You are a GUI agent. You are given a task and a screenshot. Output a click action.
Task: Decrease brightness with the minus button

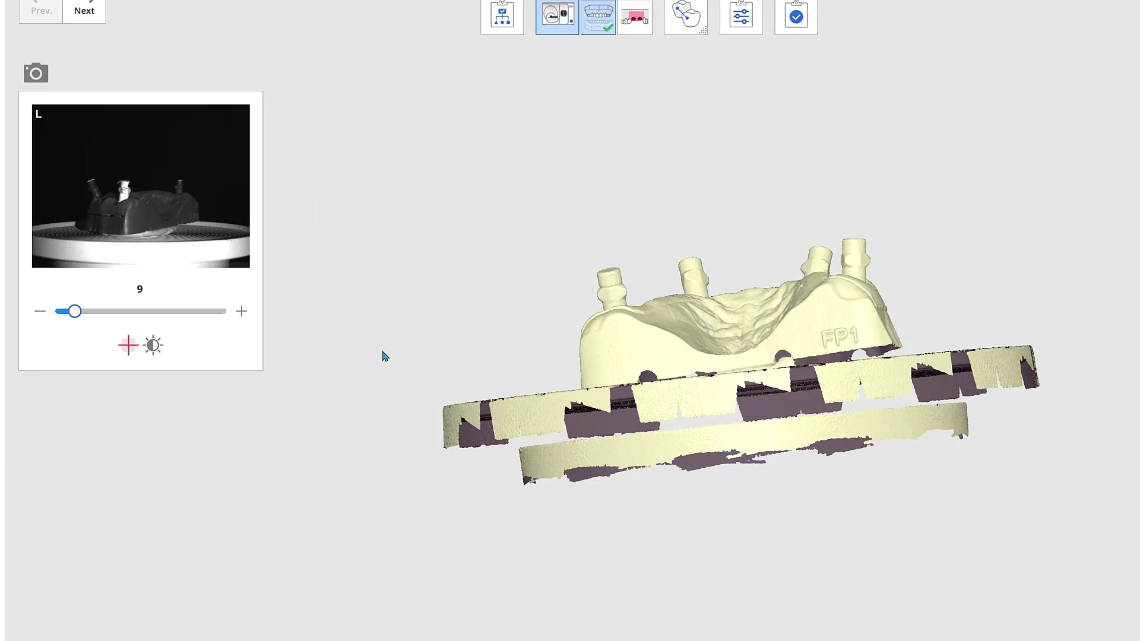coord(40,311)
